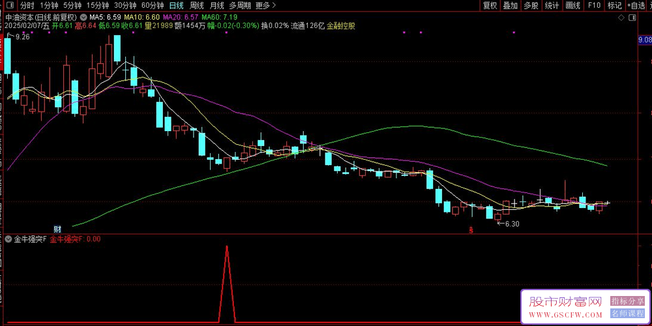This screenshot has width=652, height=326.
Task: Click the 流通126亿 float value
Action: pyautogui.click(x=307, y=26)
